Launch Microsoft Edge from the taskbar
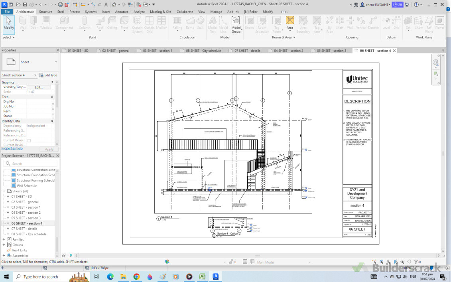The image size is (451, 282). (x=110, y=276)
